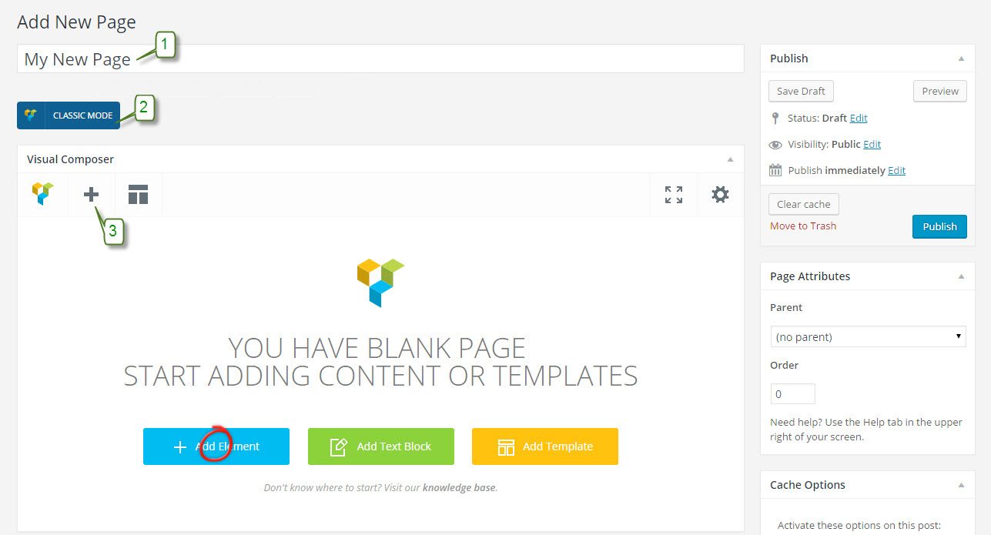991x535 pixels.
Task: Edit the Public visibility setting
Action: [x=872, y=145]
